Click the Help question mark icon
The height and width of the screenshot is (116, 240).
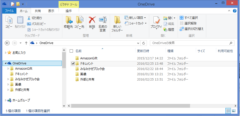234,11
